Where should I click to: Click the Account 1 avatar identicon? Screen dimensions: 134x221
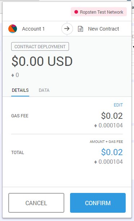[x=13, y=28]
